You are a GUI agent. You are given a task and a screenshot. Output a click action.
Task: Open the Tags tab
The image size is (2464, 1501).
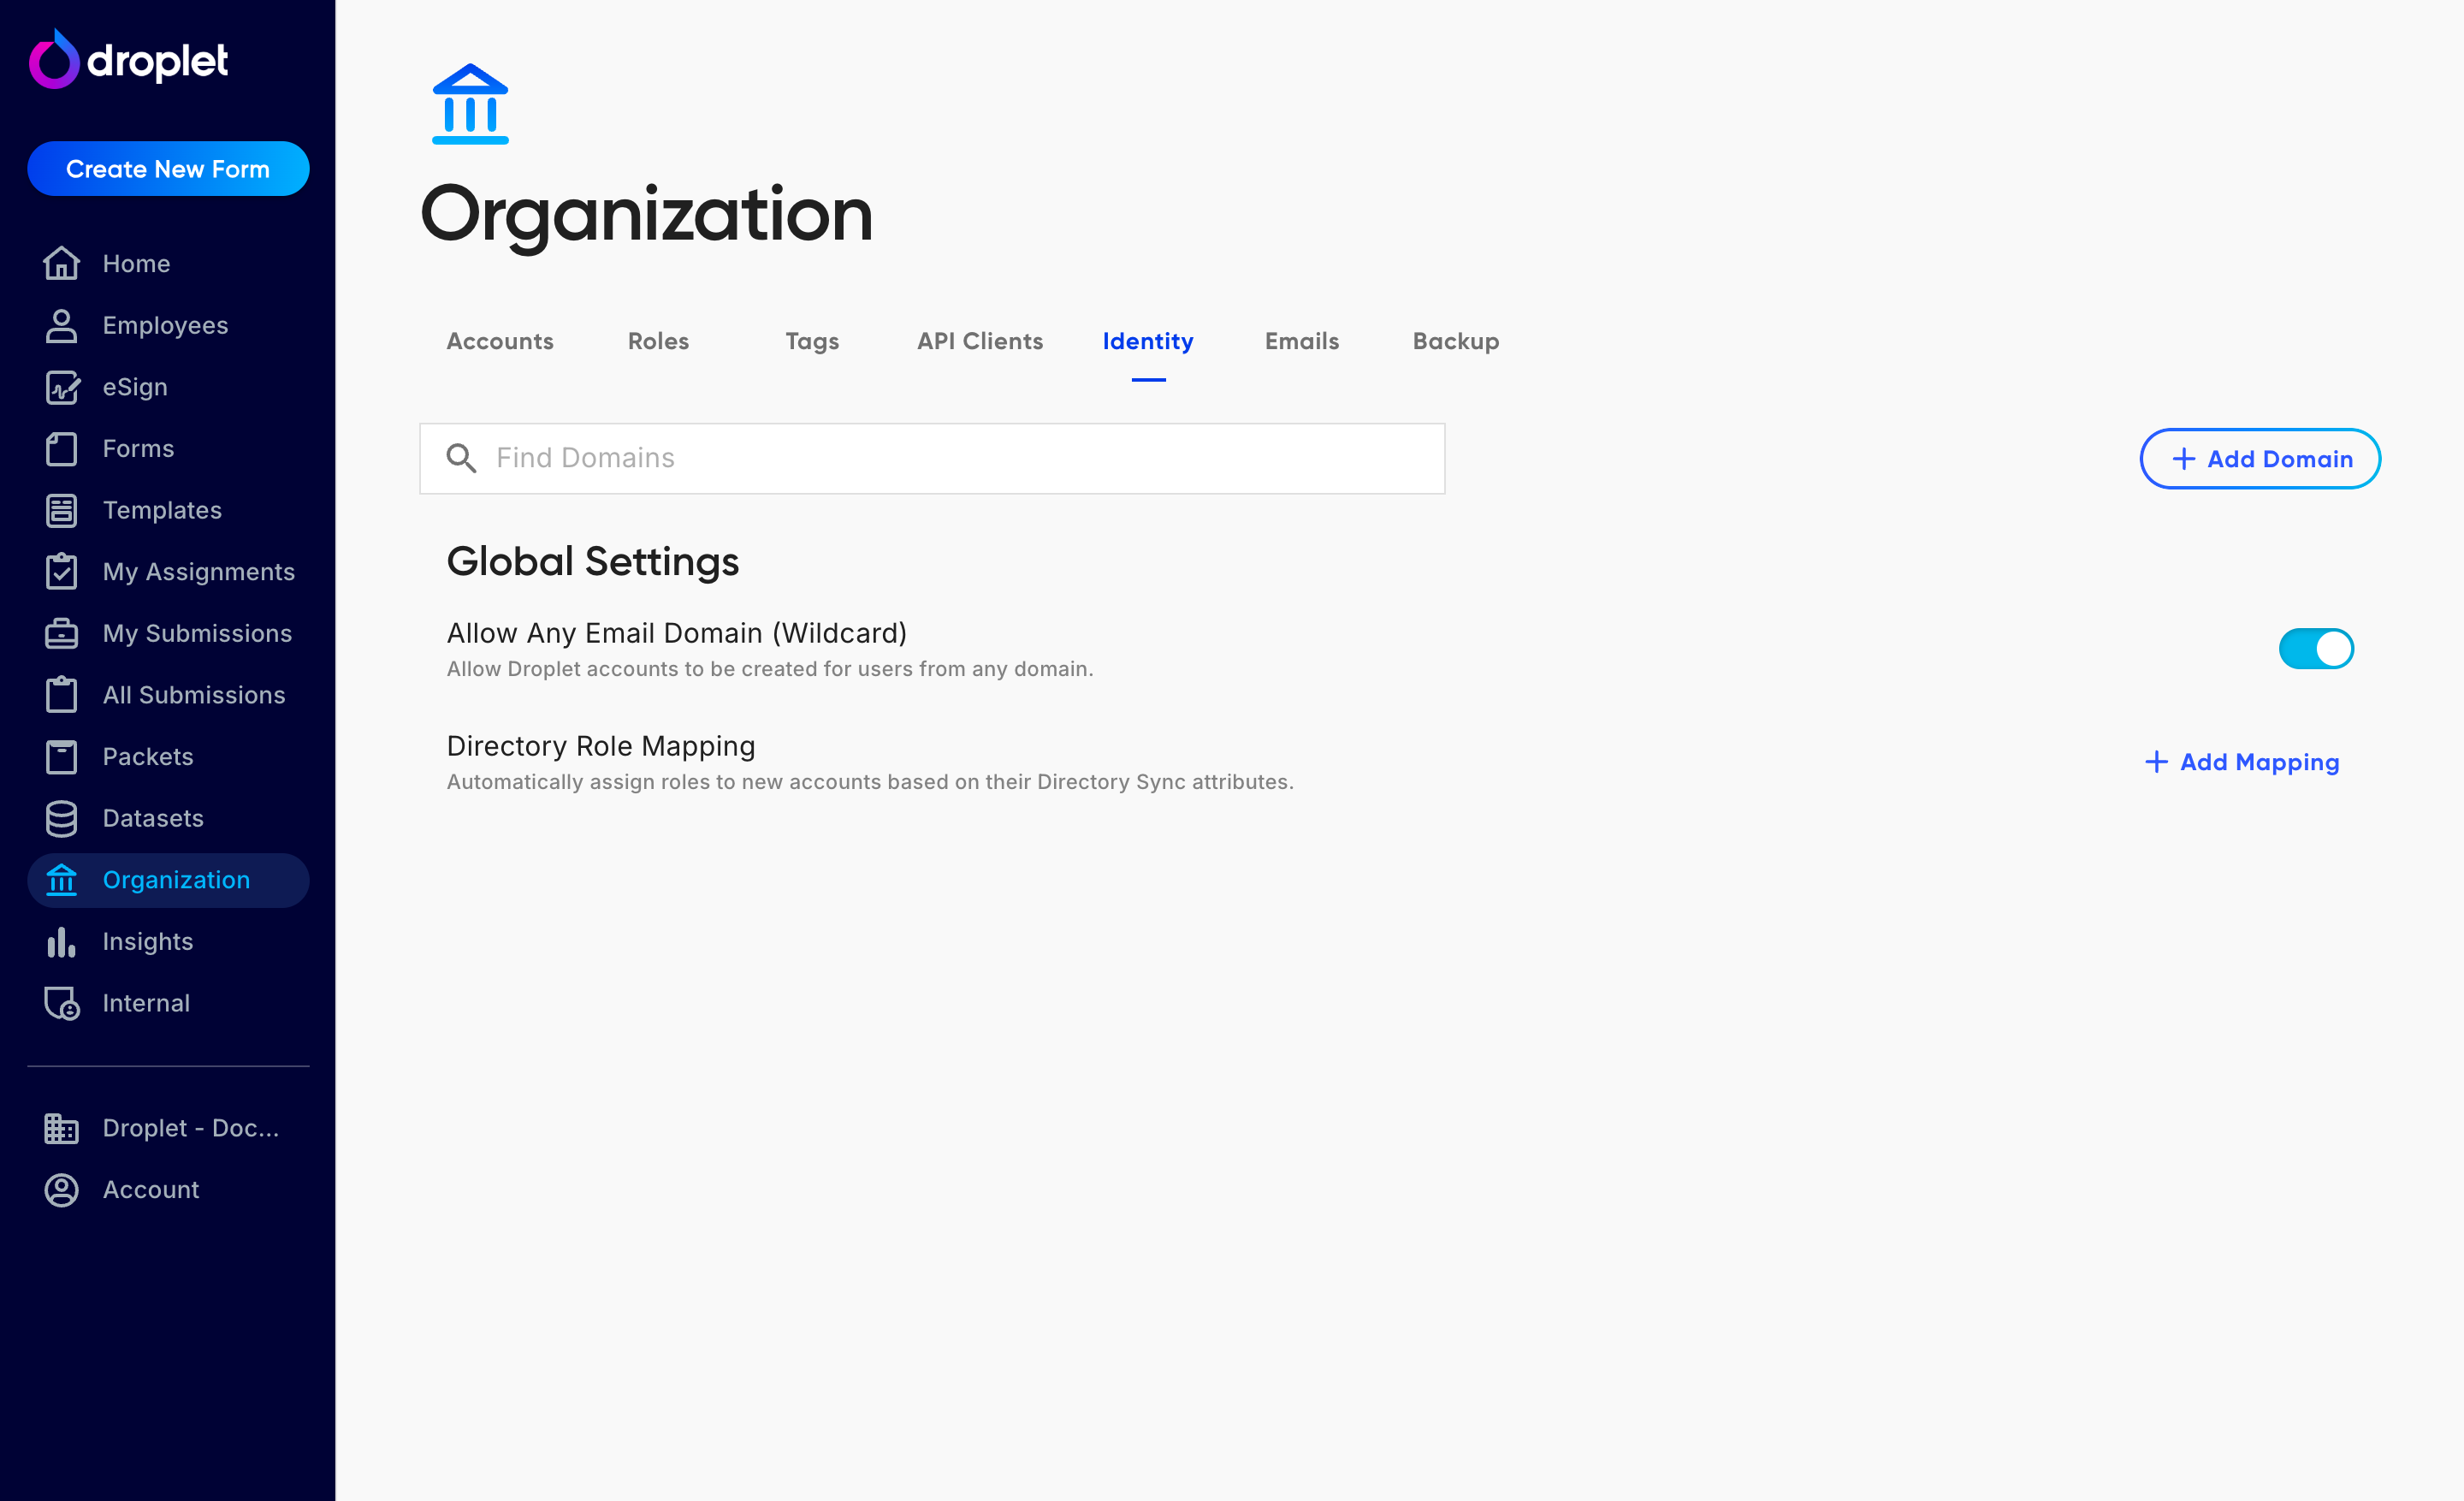click(x=812, y=342)
